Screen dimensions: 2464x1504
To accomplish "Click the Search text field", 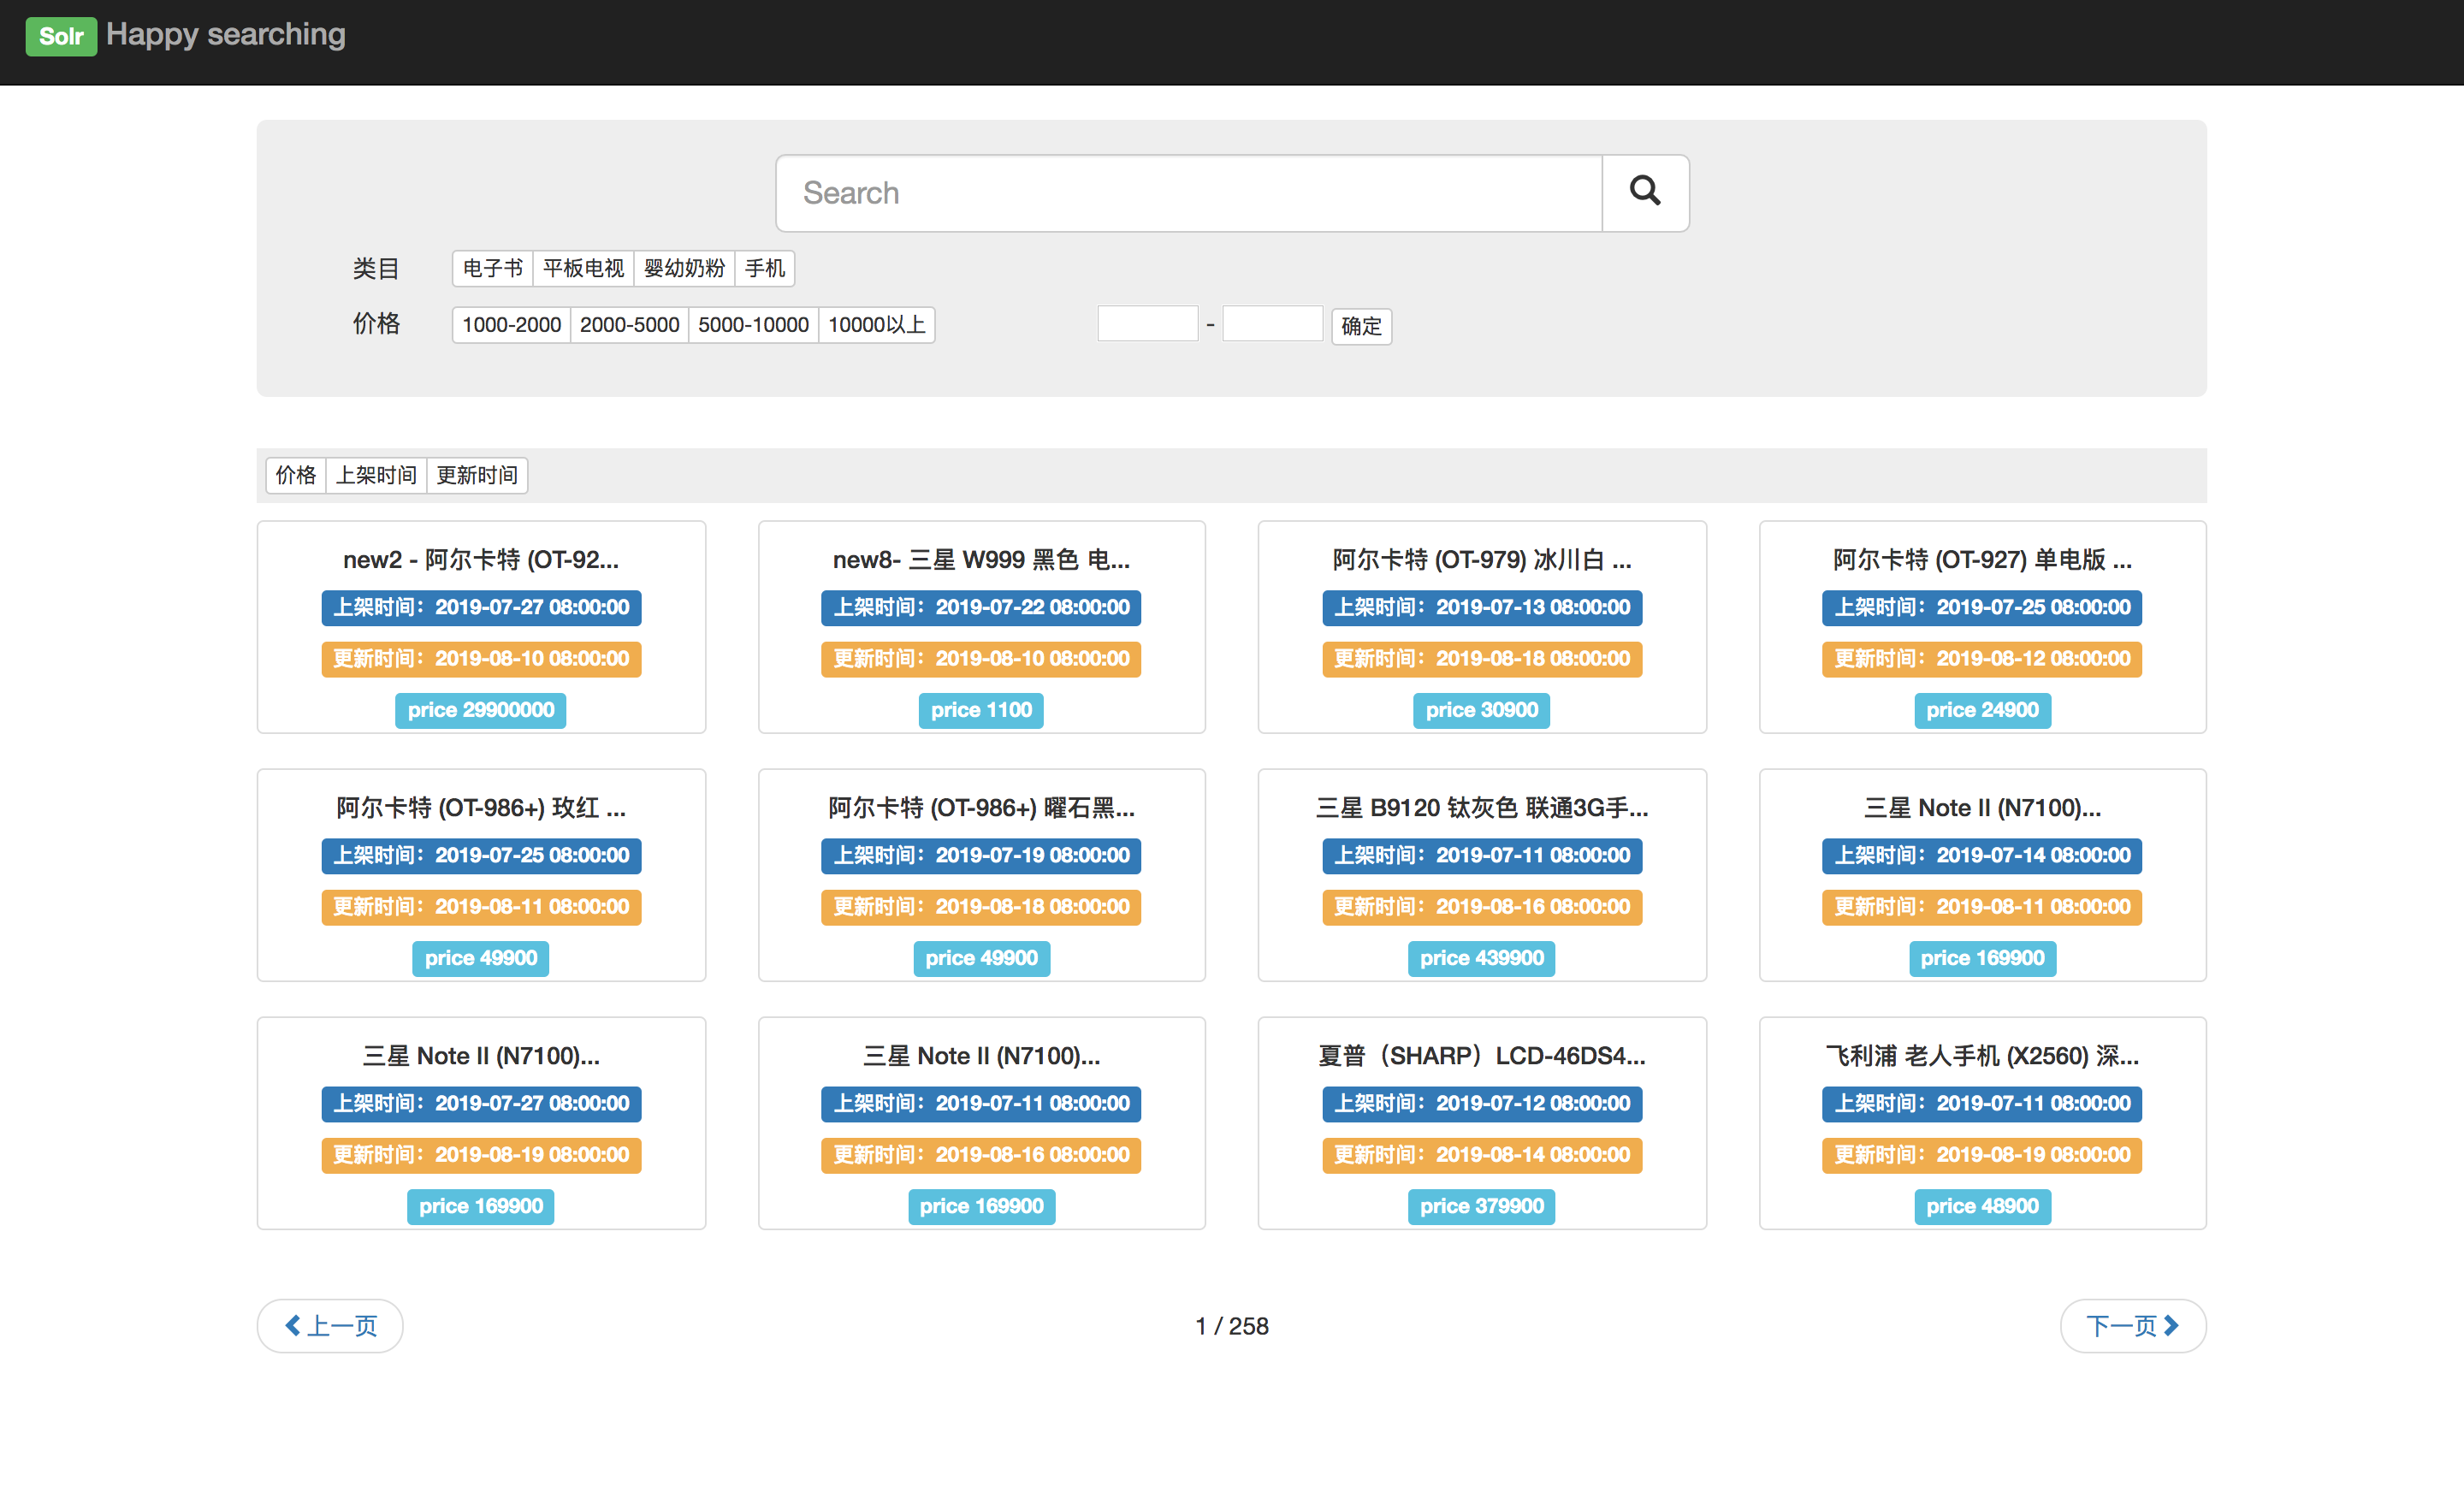I will pos(1188,193).
